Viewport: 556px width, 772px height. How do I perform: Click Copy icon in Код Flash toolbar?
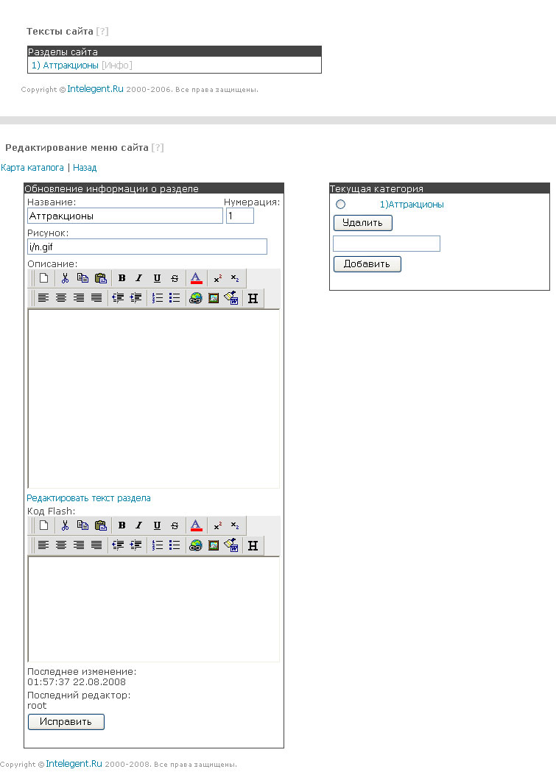(82, 525)
